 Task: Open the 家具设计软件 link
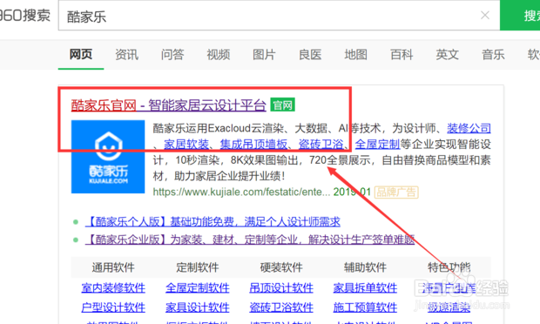click(x=198, y=307)
